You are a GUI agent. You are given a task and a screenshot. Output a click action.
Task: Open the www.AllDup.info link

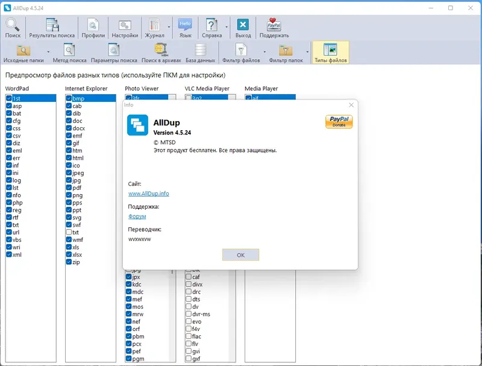148,194
